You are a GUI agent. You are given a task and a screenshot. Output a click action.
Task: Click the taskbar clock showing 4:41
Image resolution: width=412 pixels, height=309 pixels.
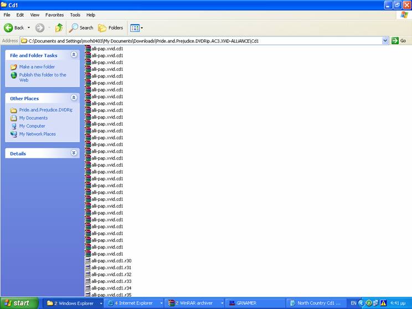tap(398, 303)
